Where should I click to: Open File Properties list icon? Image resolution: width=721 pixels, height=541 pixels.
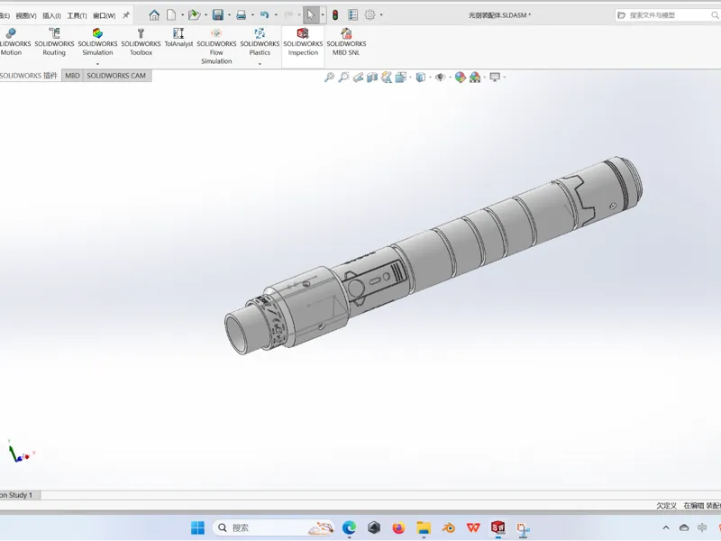(x=352, y=15)
